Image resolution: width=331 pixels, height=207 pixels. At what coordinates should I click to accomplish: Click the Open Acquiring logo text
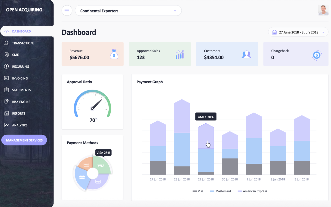tap(24, 10)
